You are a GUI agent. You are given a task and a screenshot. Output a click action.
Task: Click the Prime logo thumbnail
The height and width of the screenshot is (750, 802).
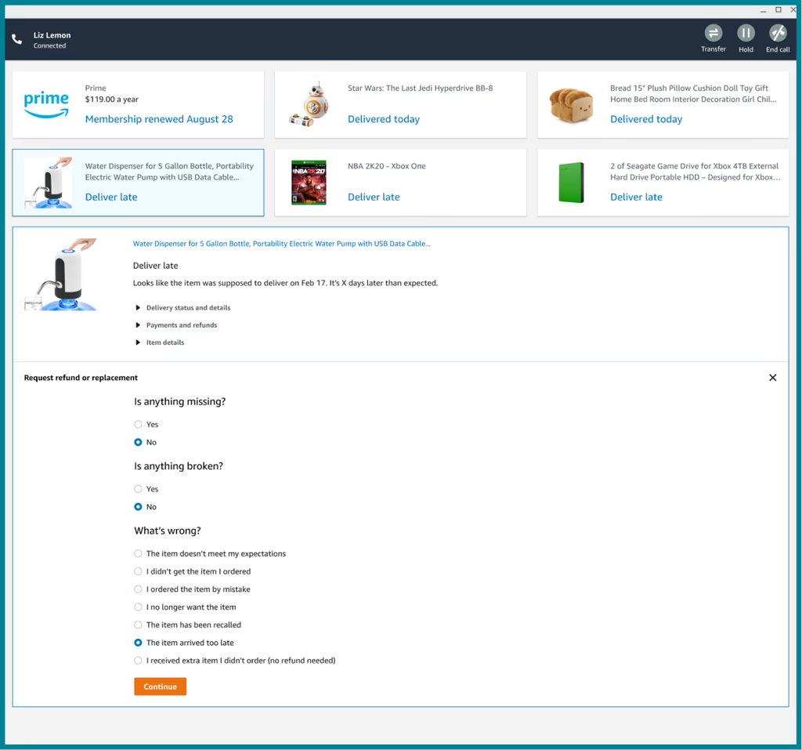click(46, 104)
